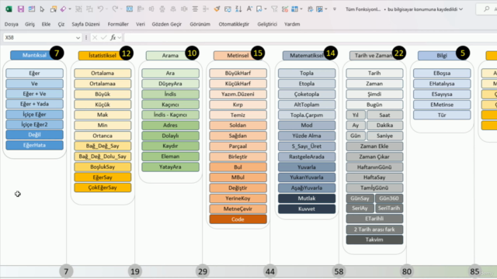Click the İndis - Kaçıncı function button
Image resolution: width=497 pixels, height=279 pixels.
click(x=171, y=115)
